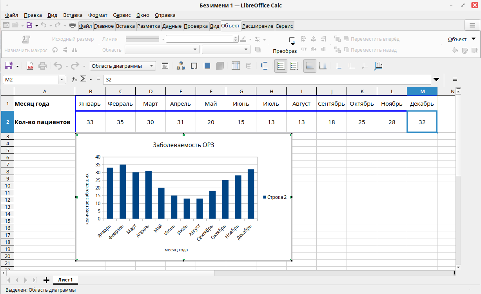Open Format Selection dialog icon
The image size is (481, 294).
pyautogui.click(x=165, y=66)
